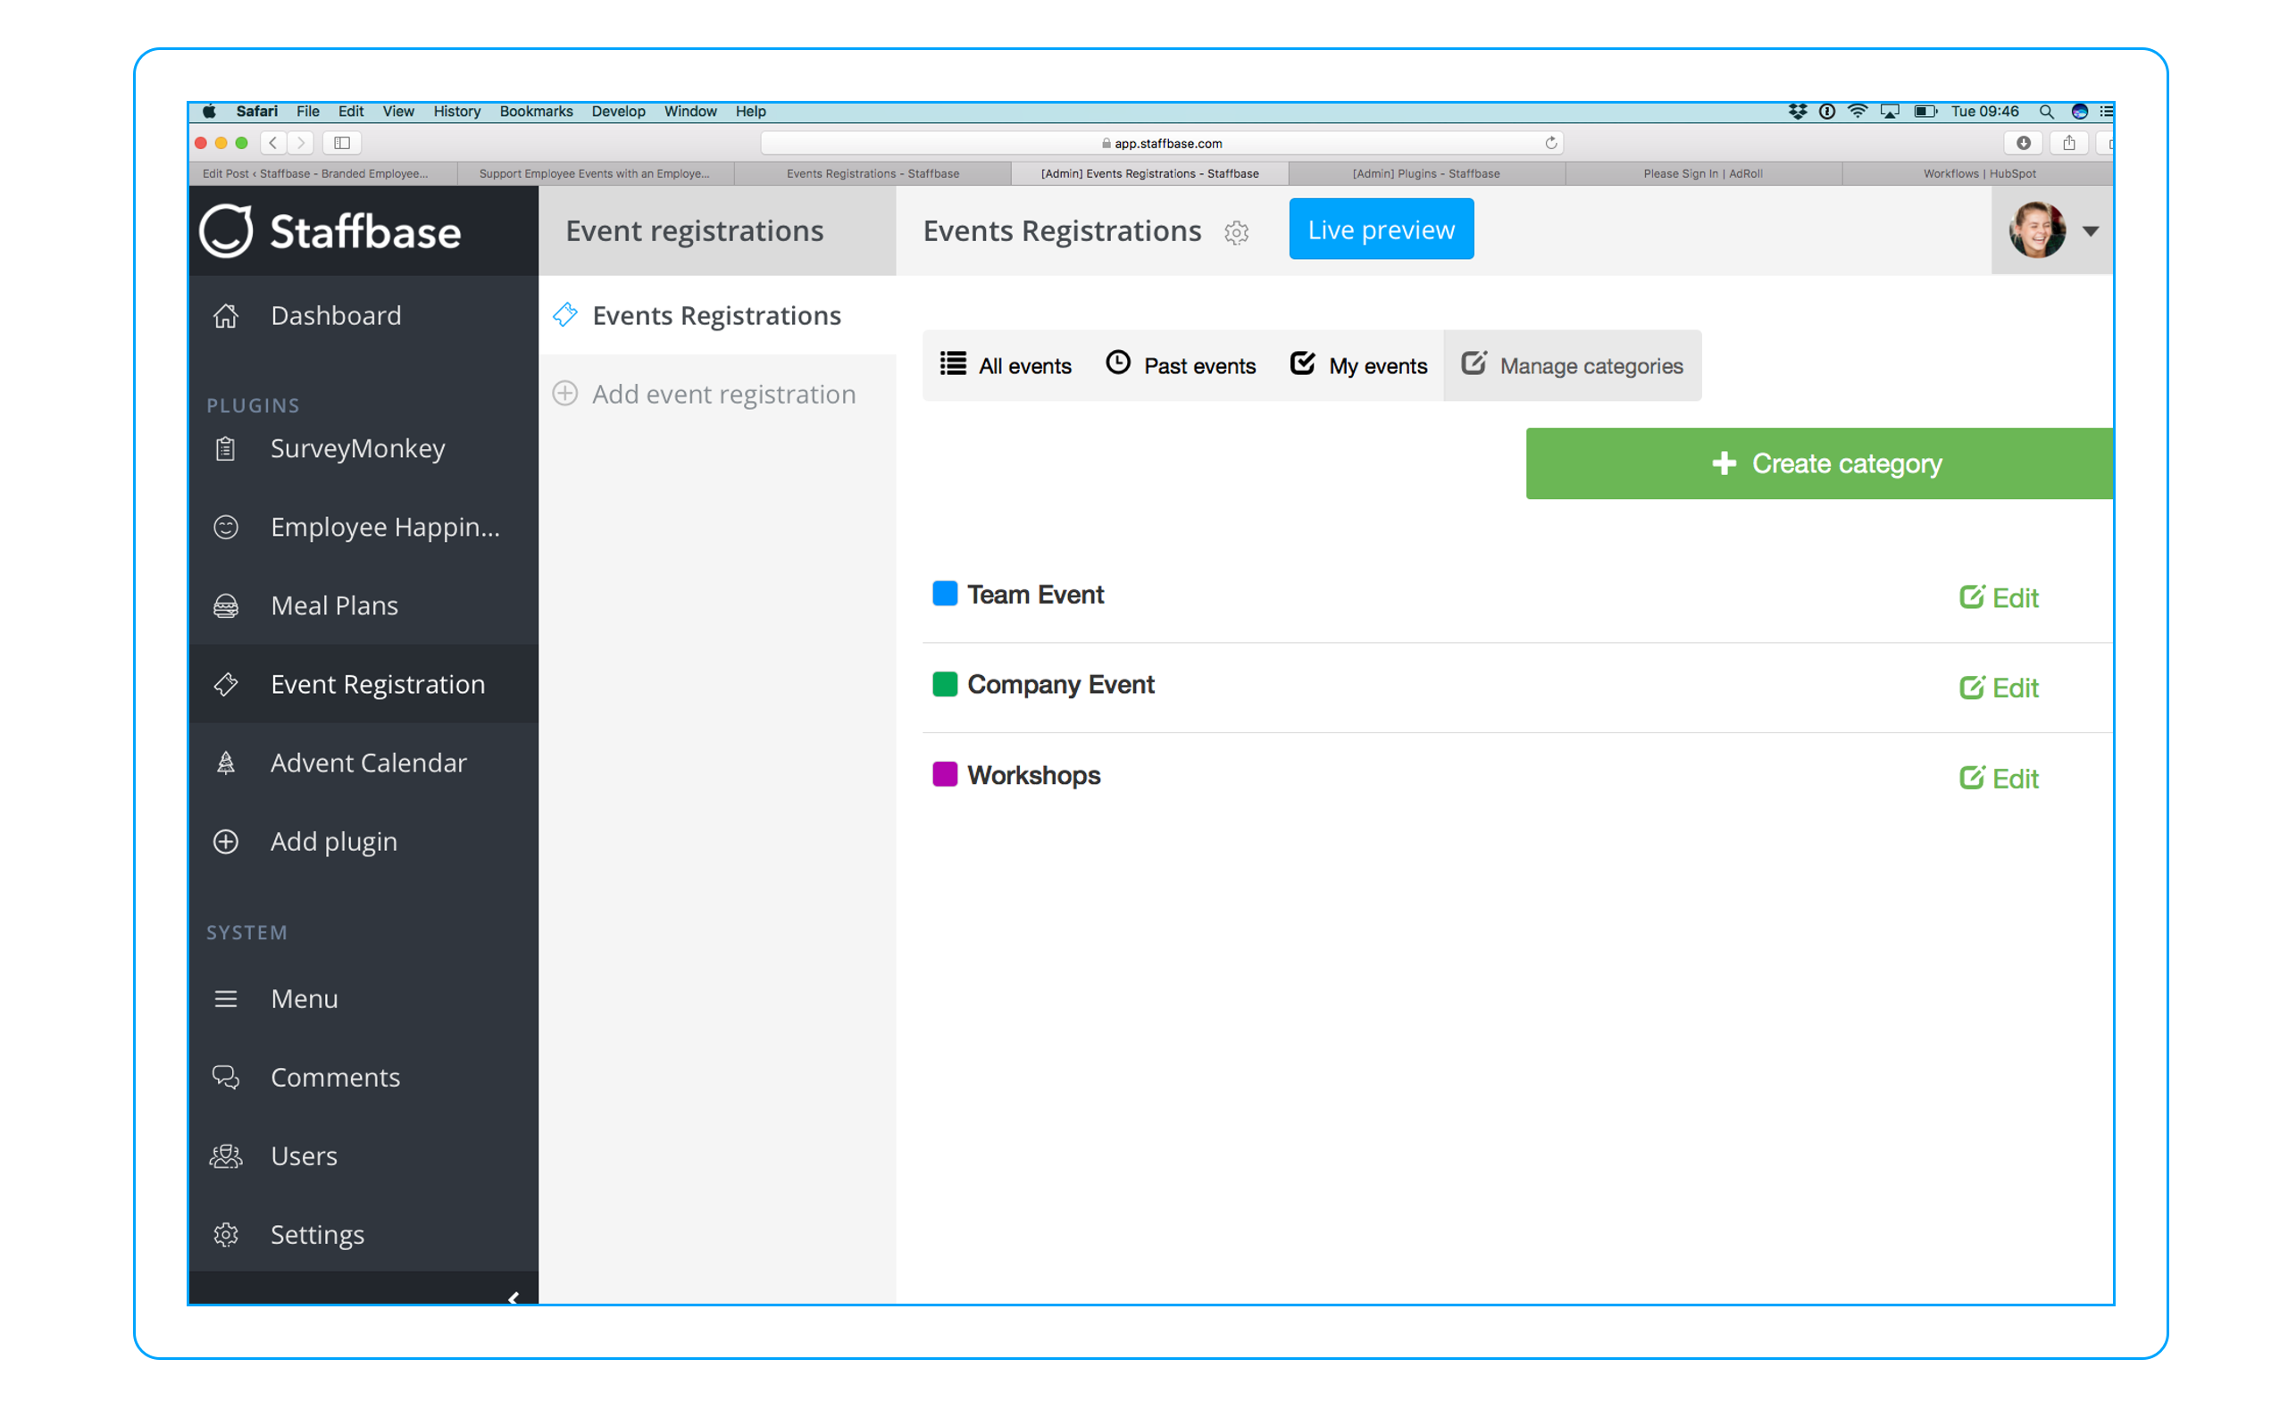Click the Workshops category name
Image resolution: width=2288 pixels, height=1401 pixels.
1033,775
